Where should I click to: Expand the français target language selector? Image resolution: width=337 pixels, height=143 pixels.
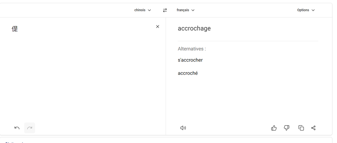coord(186,10)
